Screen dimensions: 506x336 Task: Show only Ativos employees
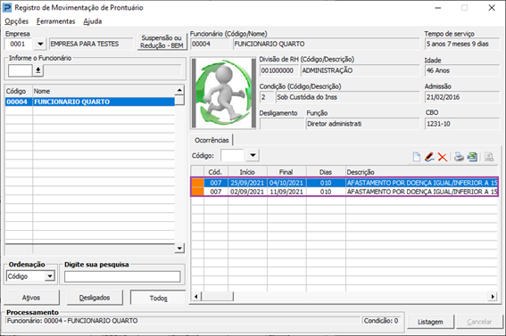(x=31, y=298)
